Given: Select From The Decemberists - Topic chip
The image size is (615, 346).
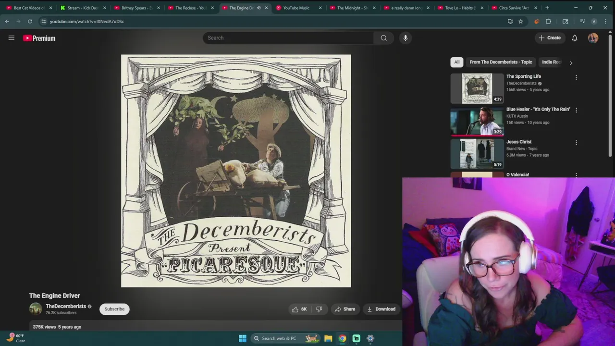Looking at the screenshot, I should 501,62.
